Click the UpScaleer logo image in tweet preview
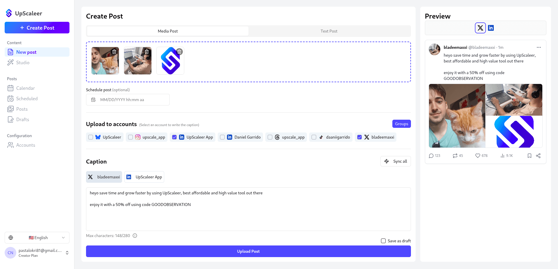The width and height of the screenshot is (558, 269). (514, 132)
